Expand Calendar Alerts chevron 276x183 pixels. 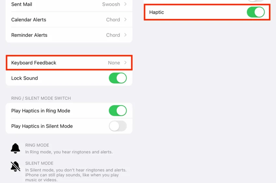pos(125,20)
